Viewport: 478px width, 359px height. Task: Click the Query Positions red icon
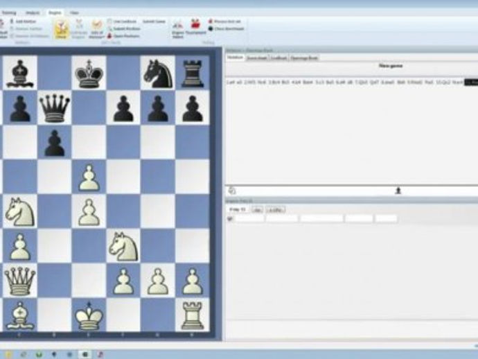pyautogui.click(x=109, y=35)
